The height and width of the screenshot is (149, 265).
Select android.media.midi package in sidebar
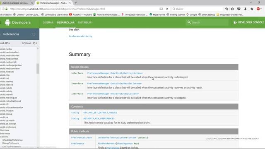tap(8, 62)
